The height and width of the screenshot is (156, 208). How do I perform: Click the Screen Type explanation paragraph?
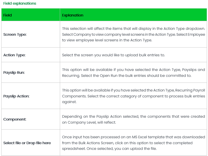tap(134, 34)
